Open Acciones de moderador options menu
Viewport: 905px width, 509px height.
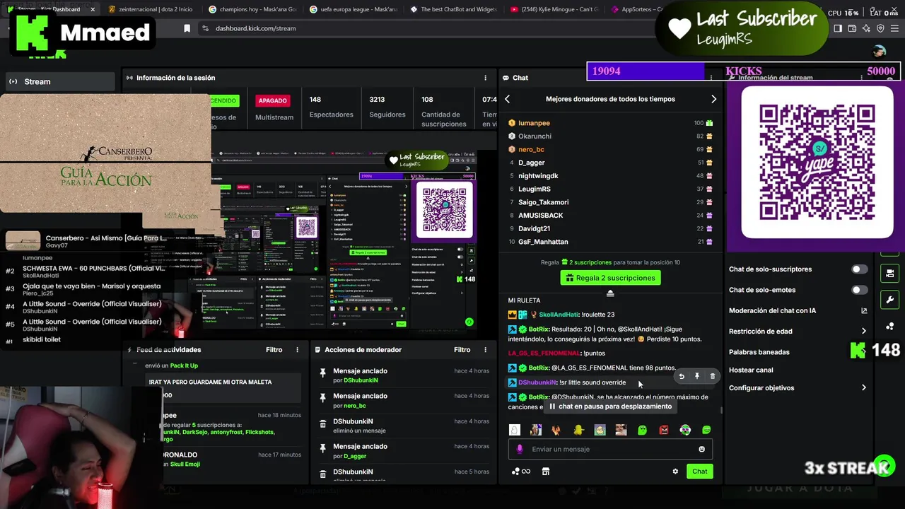(x=485, y=350)
